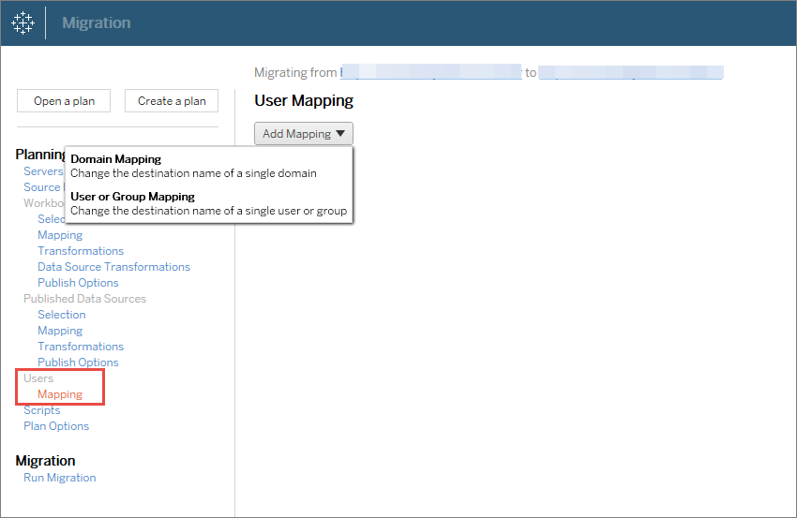Open Transformations under Published Data Sources

click(x=81, y=347)
